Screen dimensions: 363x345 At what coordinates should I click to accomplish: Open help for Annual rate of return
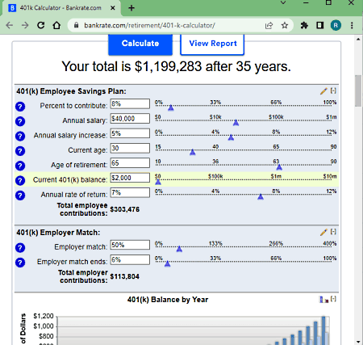tap(20, 196)
